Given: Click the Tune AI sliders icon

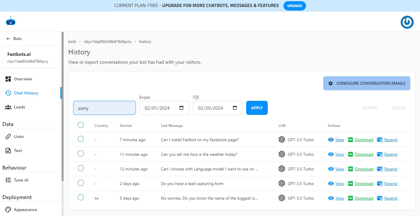Looking at the screenshot, I should click(x=8, y=180).
